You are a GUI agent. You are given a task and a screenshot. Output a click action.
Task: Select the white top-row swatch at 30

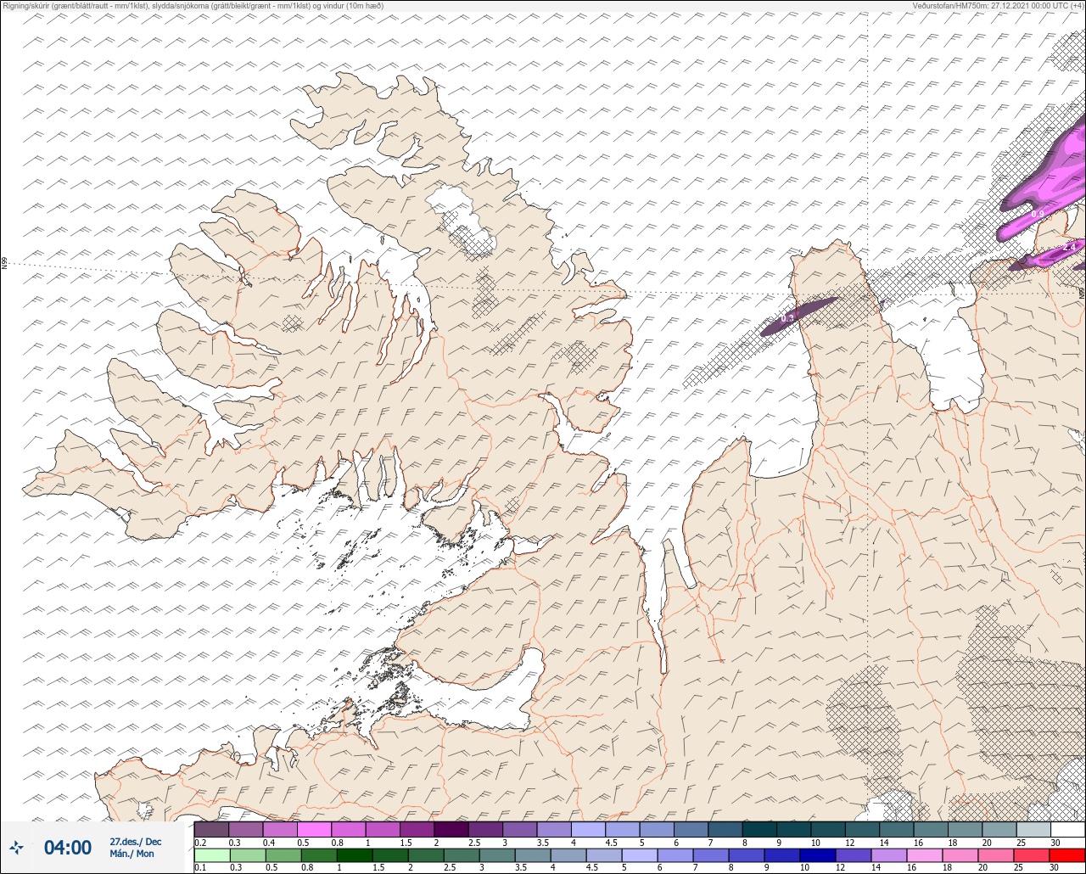[x=1067, y=829]
